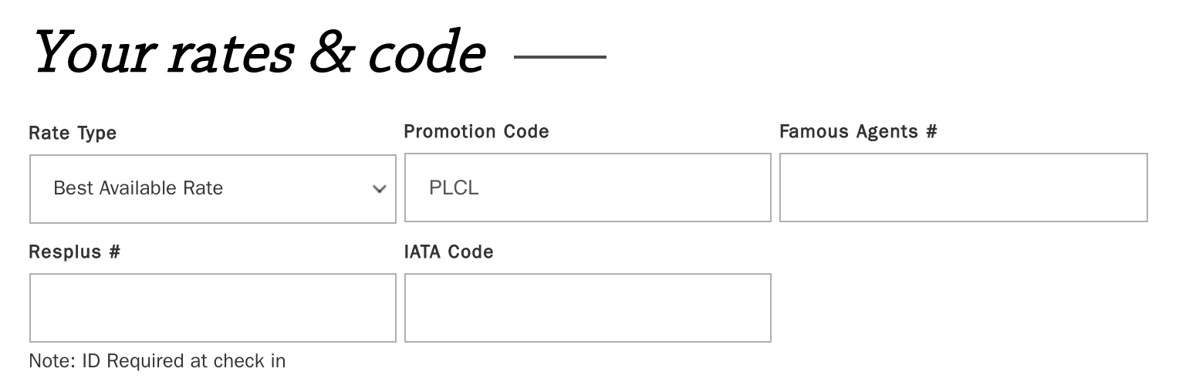Screen dimensions: 1179x392
Task: Click the 'Promotion Code' label
Action: (x=476, y=131)
